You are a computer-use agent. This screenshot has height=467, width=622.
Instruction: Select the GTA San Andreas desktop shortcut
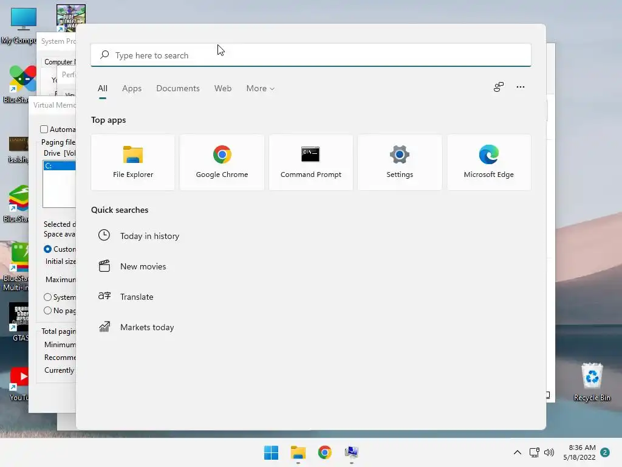click(x=19, y=322)
